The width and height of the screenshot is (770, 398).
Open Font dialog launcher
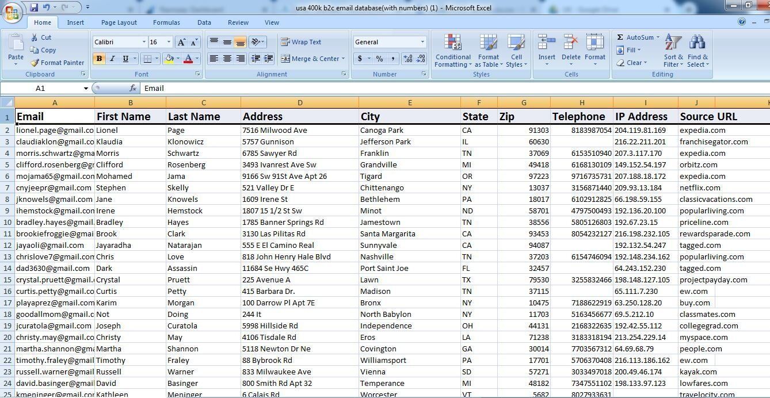pos(198,74)
